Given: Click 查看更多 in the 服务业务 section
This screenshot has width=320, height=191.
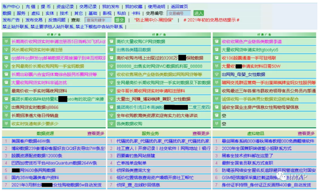Looking at the screenshot, I should (x=201, y=133).
